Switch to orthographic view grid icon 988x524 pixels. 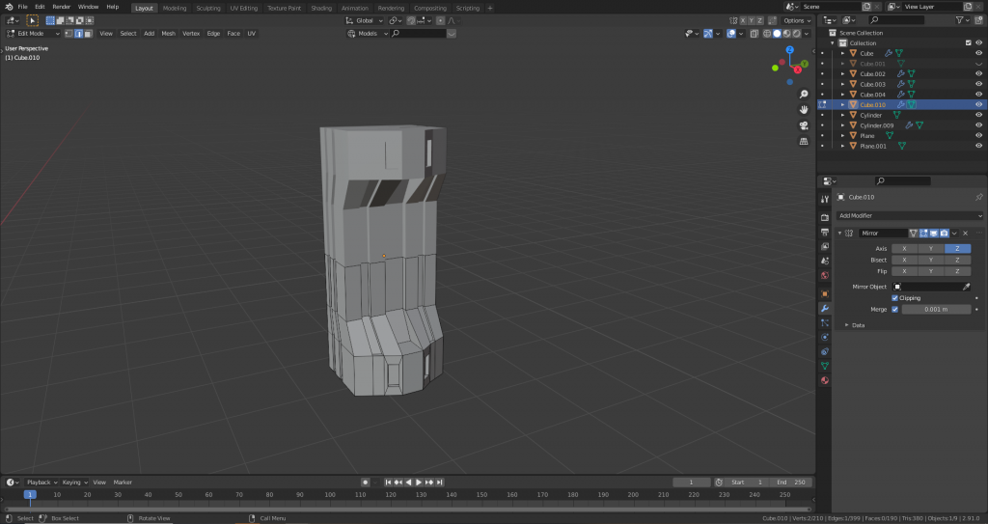804,141
